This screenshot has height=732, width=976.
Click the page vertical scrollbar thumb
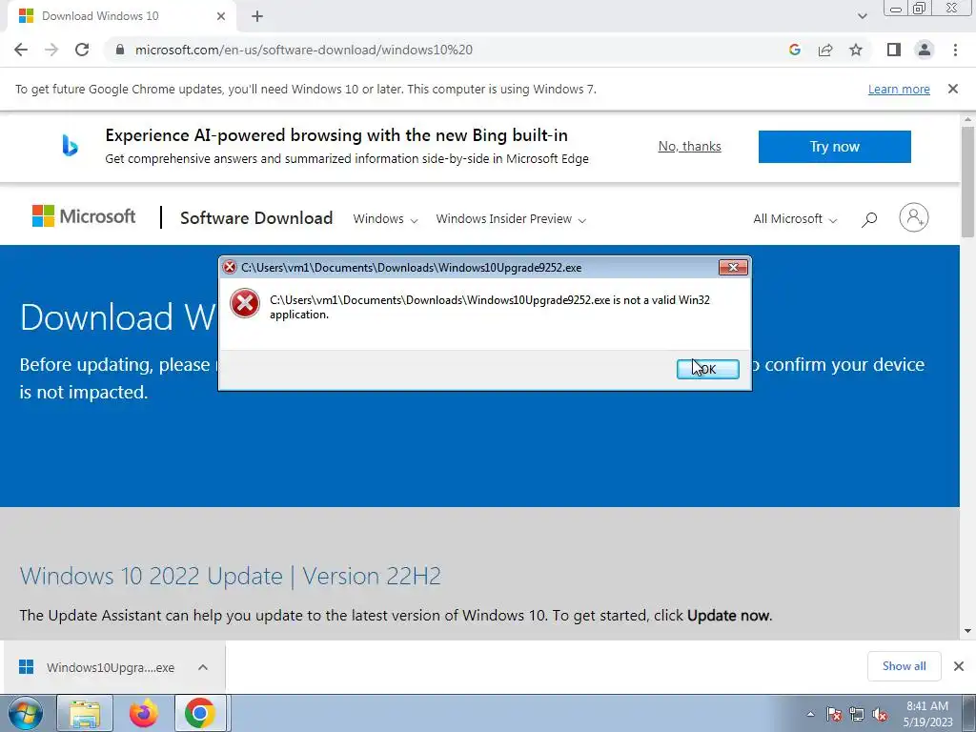968,182
